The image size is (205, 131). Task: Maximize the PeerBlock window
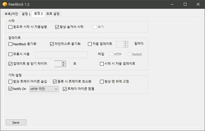click(x=185, y=4)
